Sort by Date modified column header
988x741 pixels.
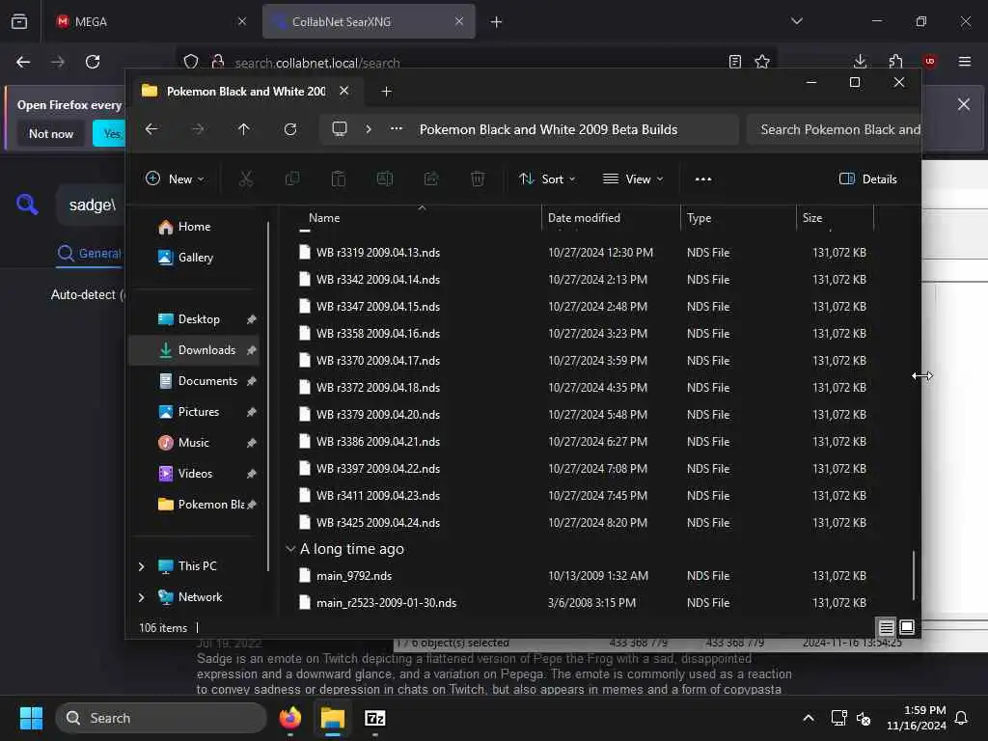(611, 217)
